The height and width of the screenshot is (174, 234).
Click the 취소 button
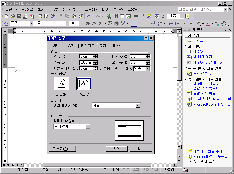pyautogui.click(x=141, y=149)
